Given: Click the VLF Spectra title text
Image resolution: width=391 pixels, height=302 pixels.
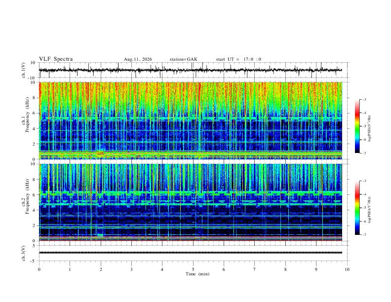Looking at the screenshot, I should 56,59.
